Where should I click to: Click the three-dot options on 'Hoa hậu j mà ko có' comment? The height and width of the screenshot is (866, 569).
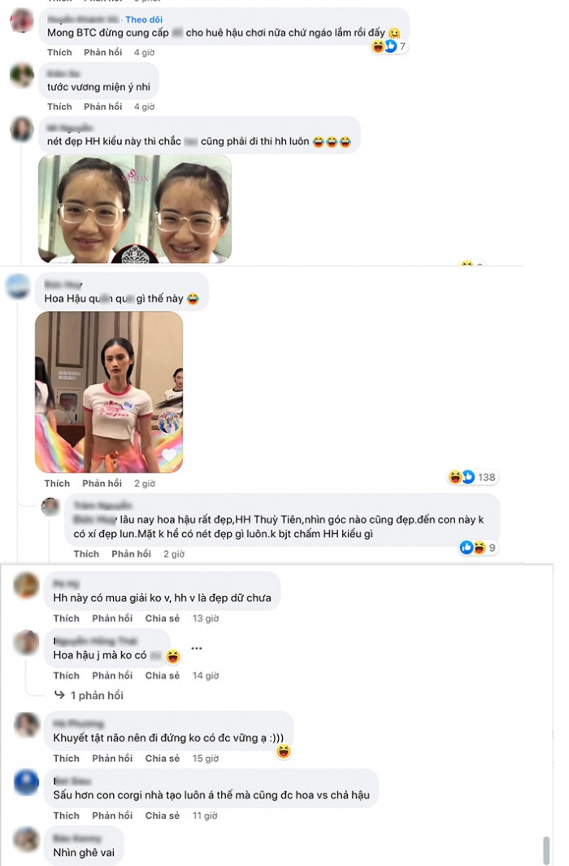coord(196,649)
